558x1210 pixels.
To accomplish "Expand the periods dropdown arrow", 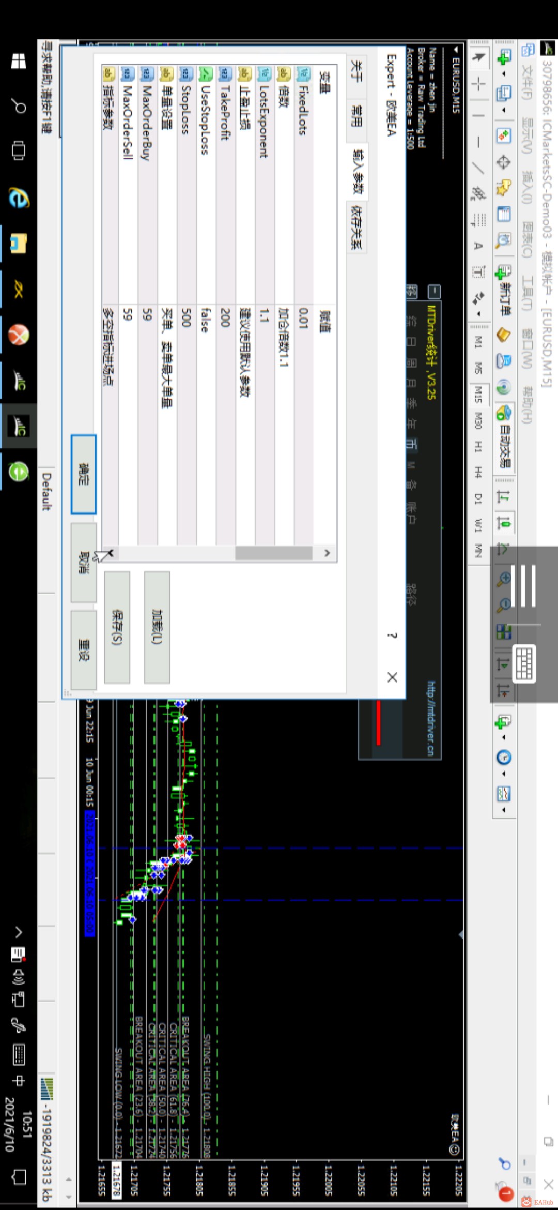I will click(504, 774).
